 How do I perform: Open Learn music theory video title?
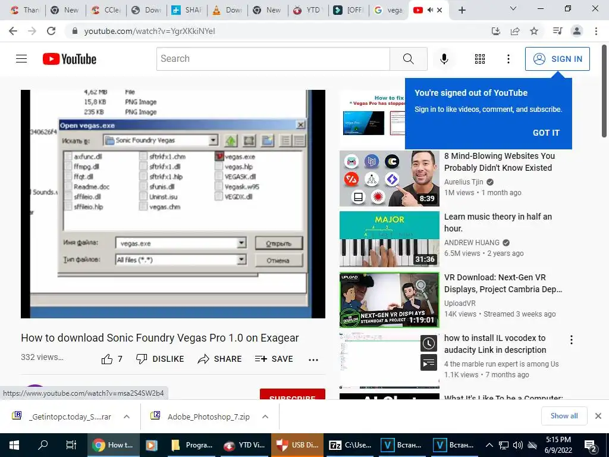coord(498,223)
